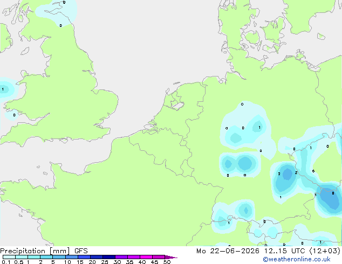This screenshot has height=264, width=342.
Task: Click the 30–35 mm purple swatch
Action: pyautogui.click(x=121, y=257)
